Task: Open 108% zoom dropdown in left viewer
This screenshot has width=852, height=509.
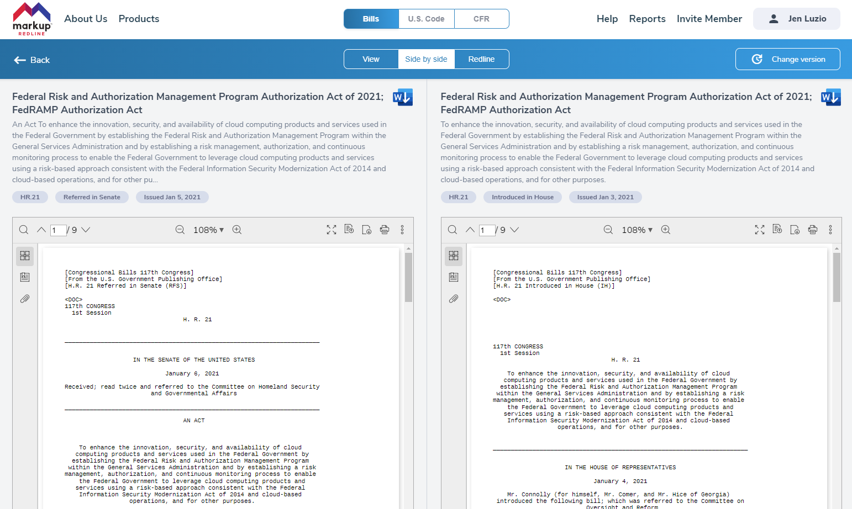Action: tap(208, 230)
